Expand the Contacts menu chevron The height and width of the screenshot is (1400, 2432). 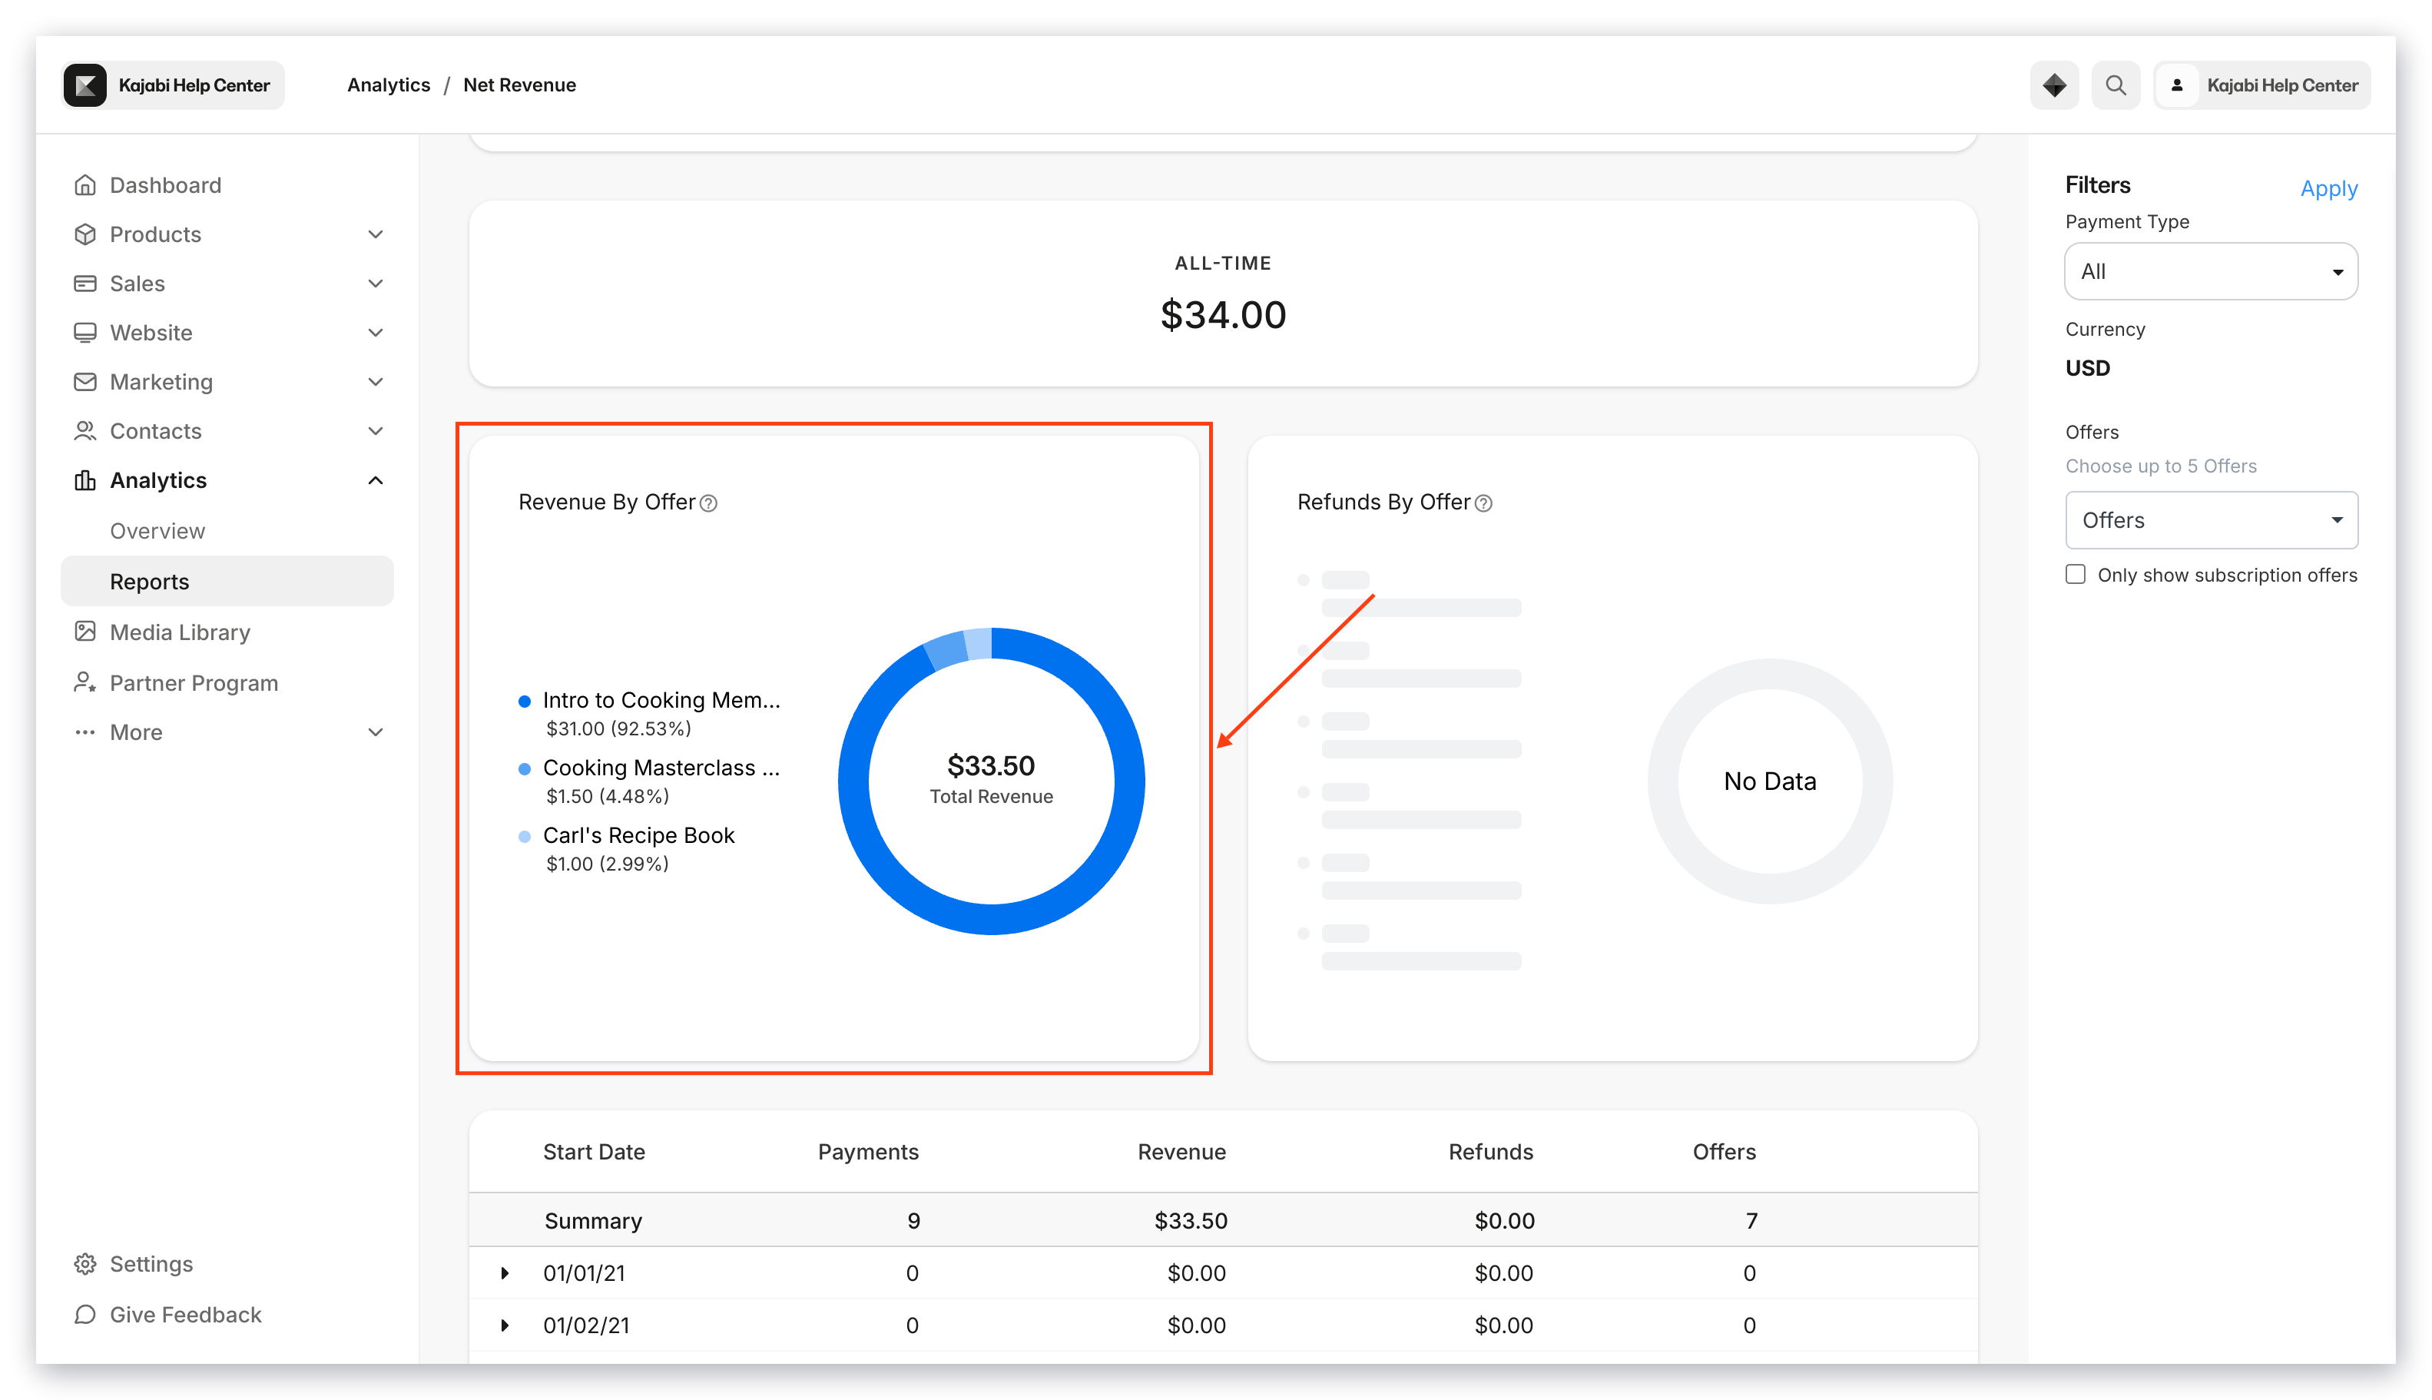[375, 431]
